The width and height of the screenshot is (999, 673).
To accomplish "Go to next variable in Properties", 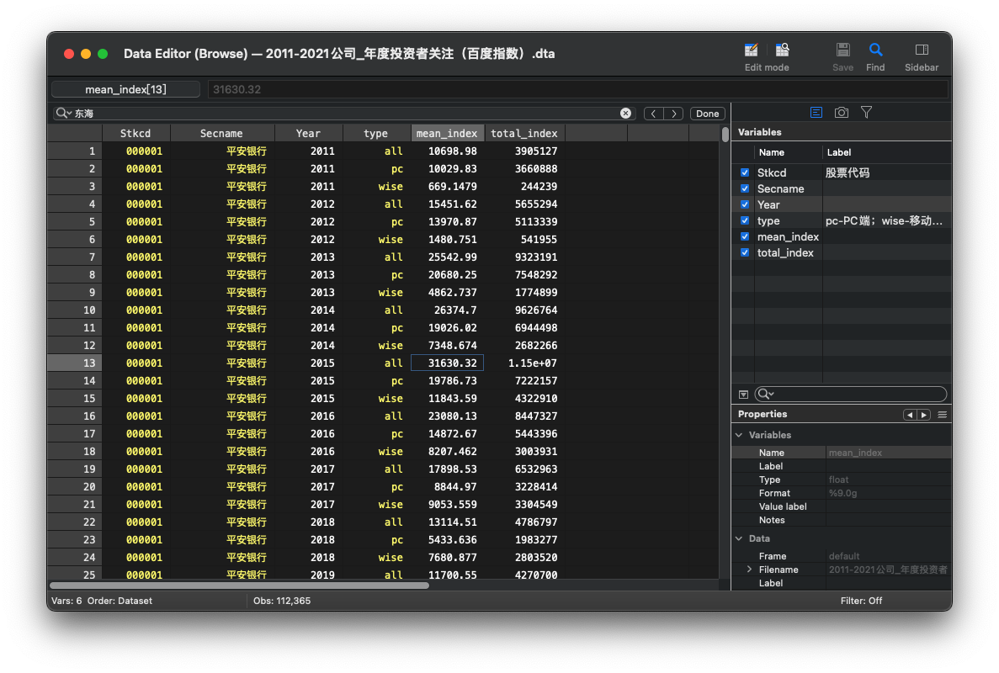I will click(924, 415).
